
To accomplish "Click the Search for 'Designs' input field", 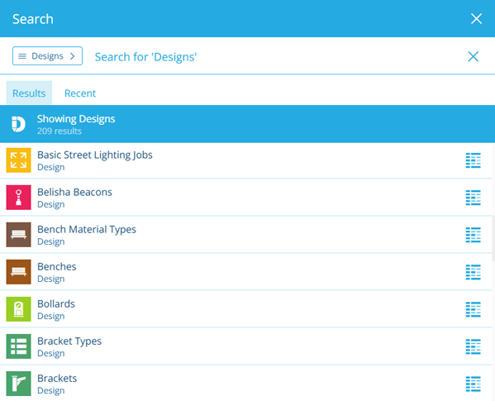I will click(274, 57).
